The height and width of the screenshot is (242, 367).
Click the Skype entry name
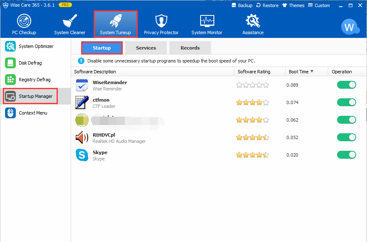coord(100,152)
